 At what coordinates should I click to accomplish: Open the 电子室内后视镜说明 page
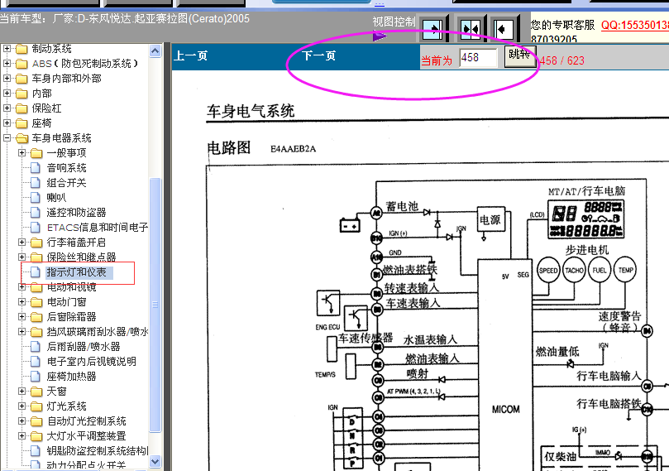pyautogui.click(x=91, y=362)
